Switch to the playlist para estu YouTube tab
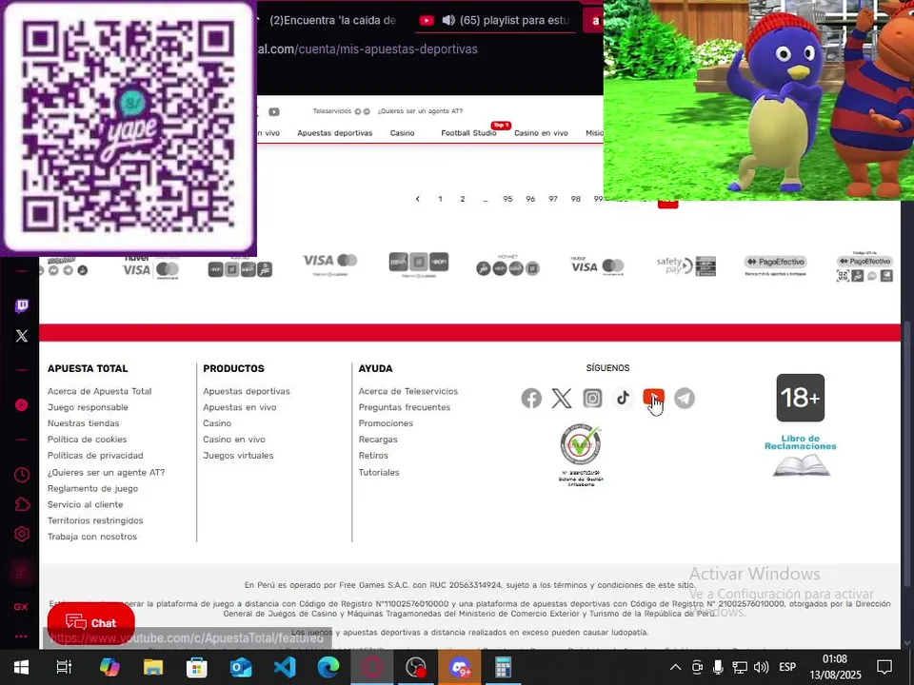Viewport: 914px width, 685px height. click(x=495, y=20)
